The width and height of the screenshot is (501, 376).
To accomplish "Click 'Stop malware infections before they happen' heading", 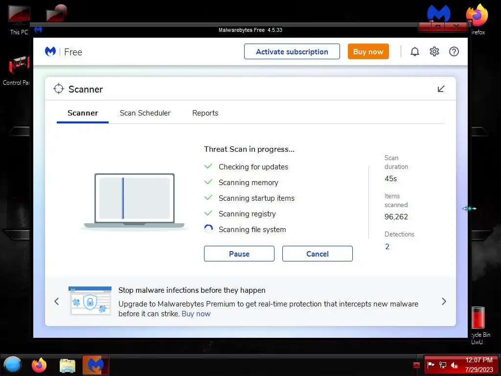I will point(192,290).
